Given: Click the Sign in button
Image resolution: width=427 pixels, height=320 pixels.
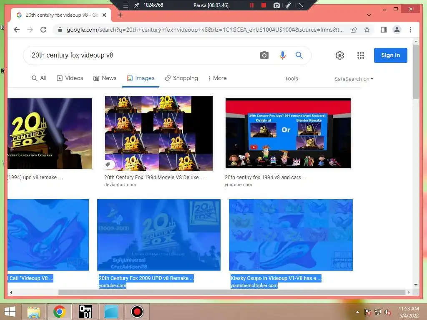Looking at the screenshot, I should [x=390, y=55].
